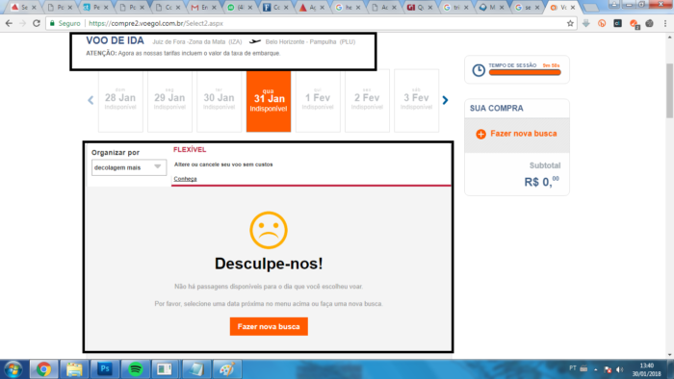Switch to the Gmail browser tab
This screenshot has height=379, width=674.
201,8
